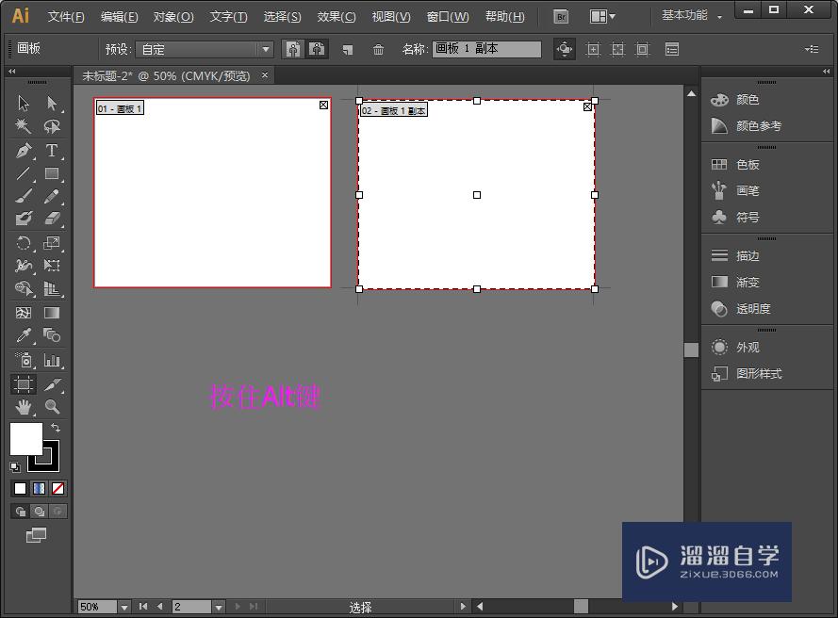This screenshot has height=618, width=838.
Task: Select the Rectangle tool
Action: 52,173
